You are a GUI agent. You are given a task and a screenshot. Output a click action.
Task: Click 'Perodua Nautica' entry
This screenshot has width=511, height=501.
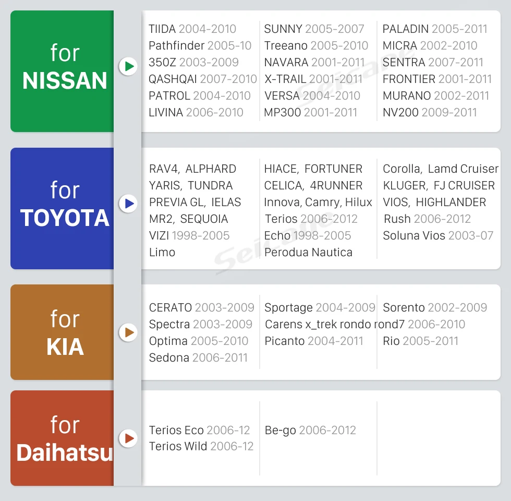[x=308, y=252]
